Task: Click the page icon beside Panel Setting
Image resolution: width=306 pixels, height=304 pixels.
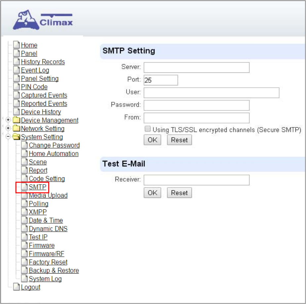Action: pyautogui.click(x=17, y=78)
